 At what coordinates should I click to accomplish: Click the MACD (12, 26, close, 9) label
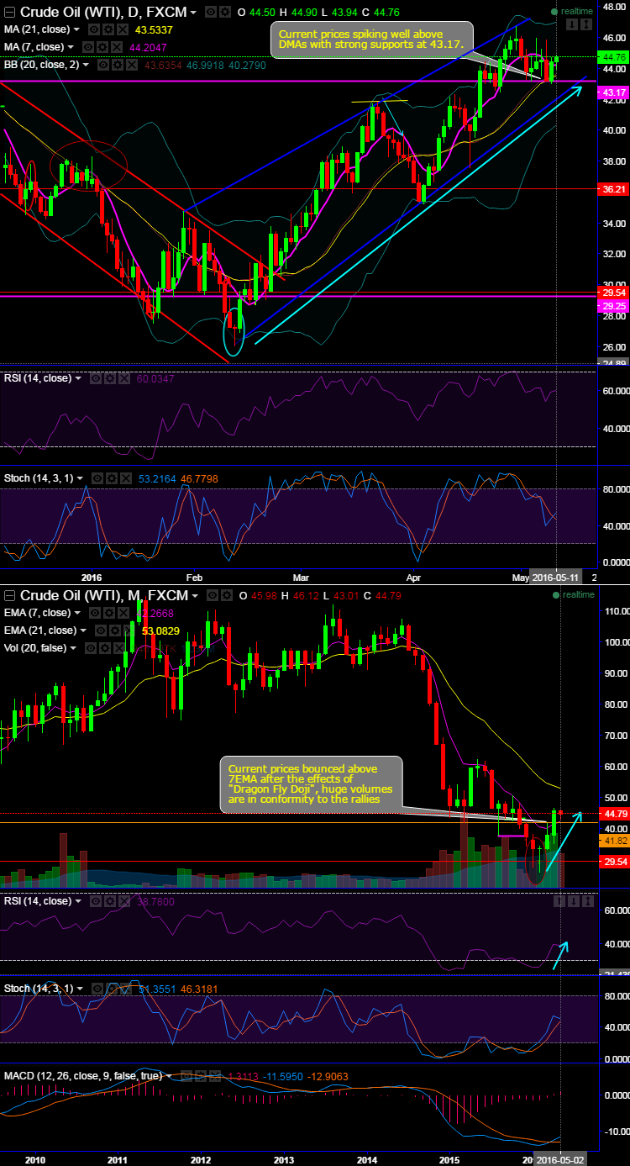click(83, 1076)
